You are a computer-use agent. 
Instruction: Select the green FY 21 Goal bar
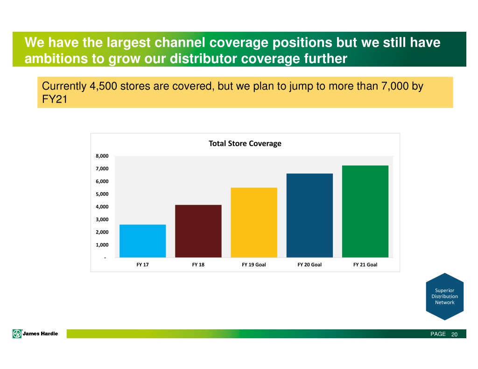(365, 211)
